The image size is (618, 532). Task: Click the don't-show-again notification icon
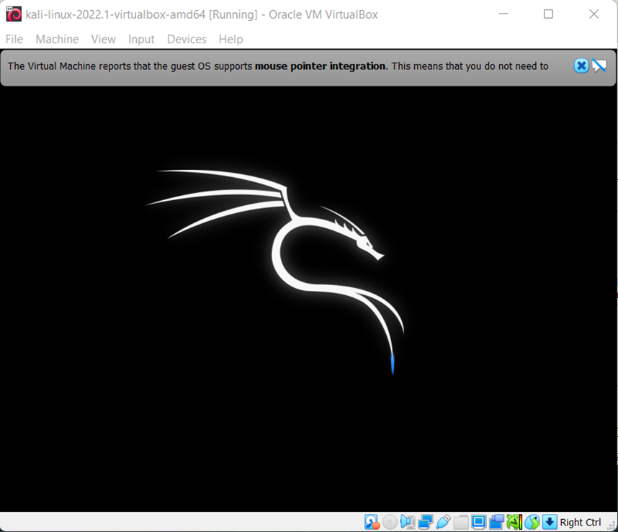tap(599, 66)
